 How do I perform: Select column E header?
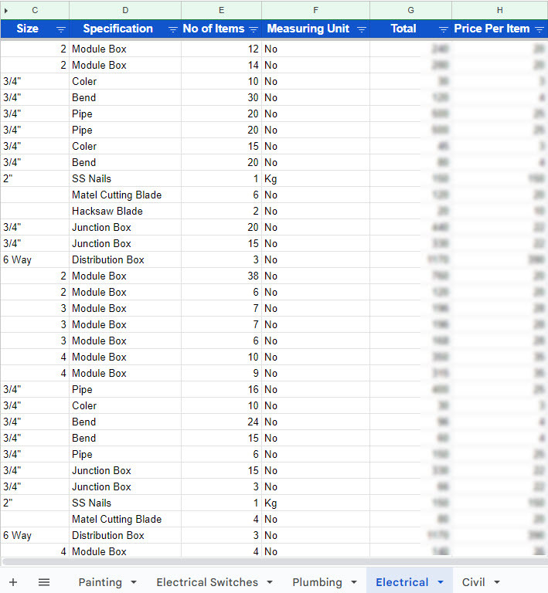point(221,10)
